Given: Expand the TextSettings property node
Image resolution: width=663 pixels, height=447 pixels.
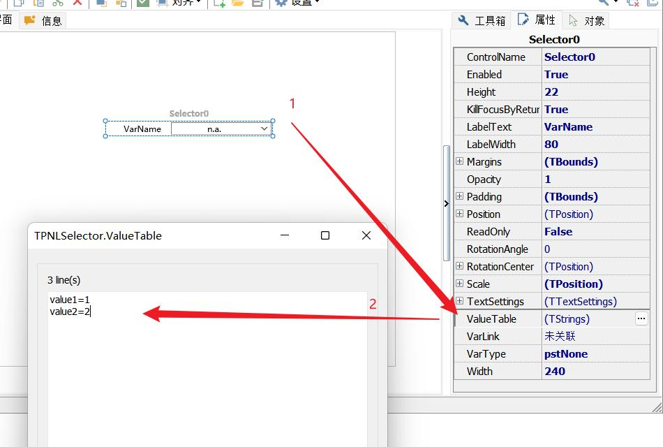Looking at the screenshot, I should click(x=459, y=301).
